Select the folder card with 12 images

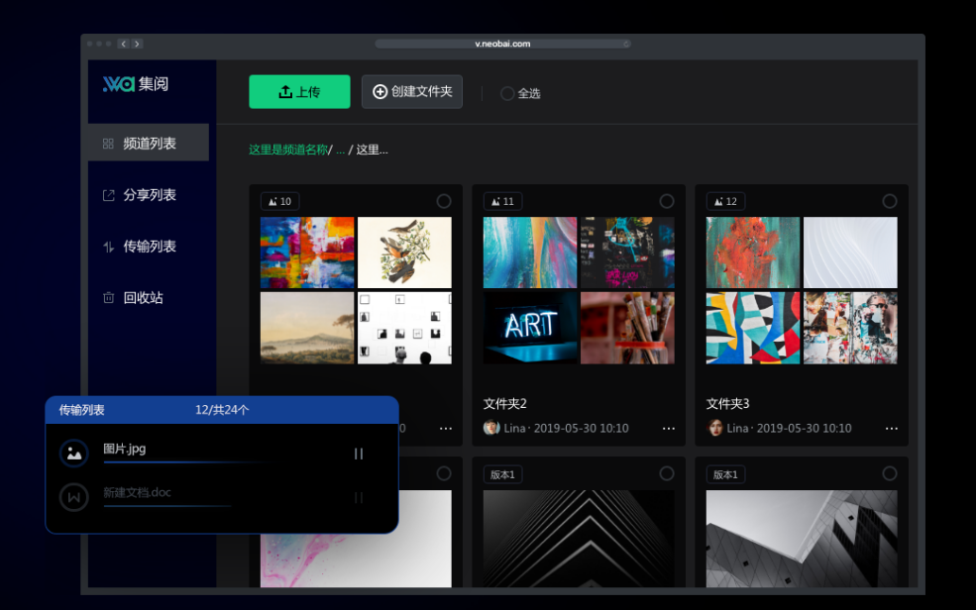coord(890,201)
